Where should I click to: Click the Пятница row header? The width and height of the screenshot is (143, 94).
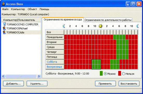pos(55,57)
